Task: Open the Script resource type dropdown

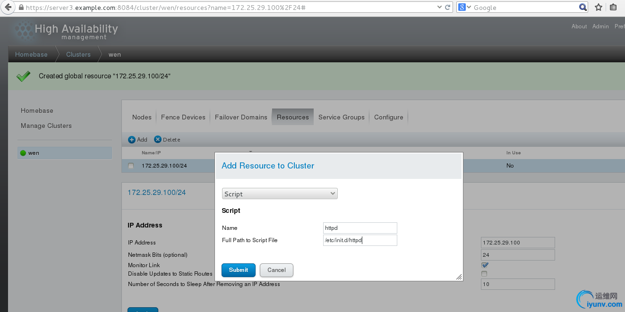Action: tap(280, 194)
